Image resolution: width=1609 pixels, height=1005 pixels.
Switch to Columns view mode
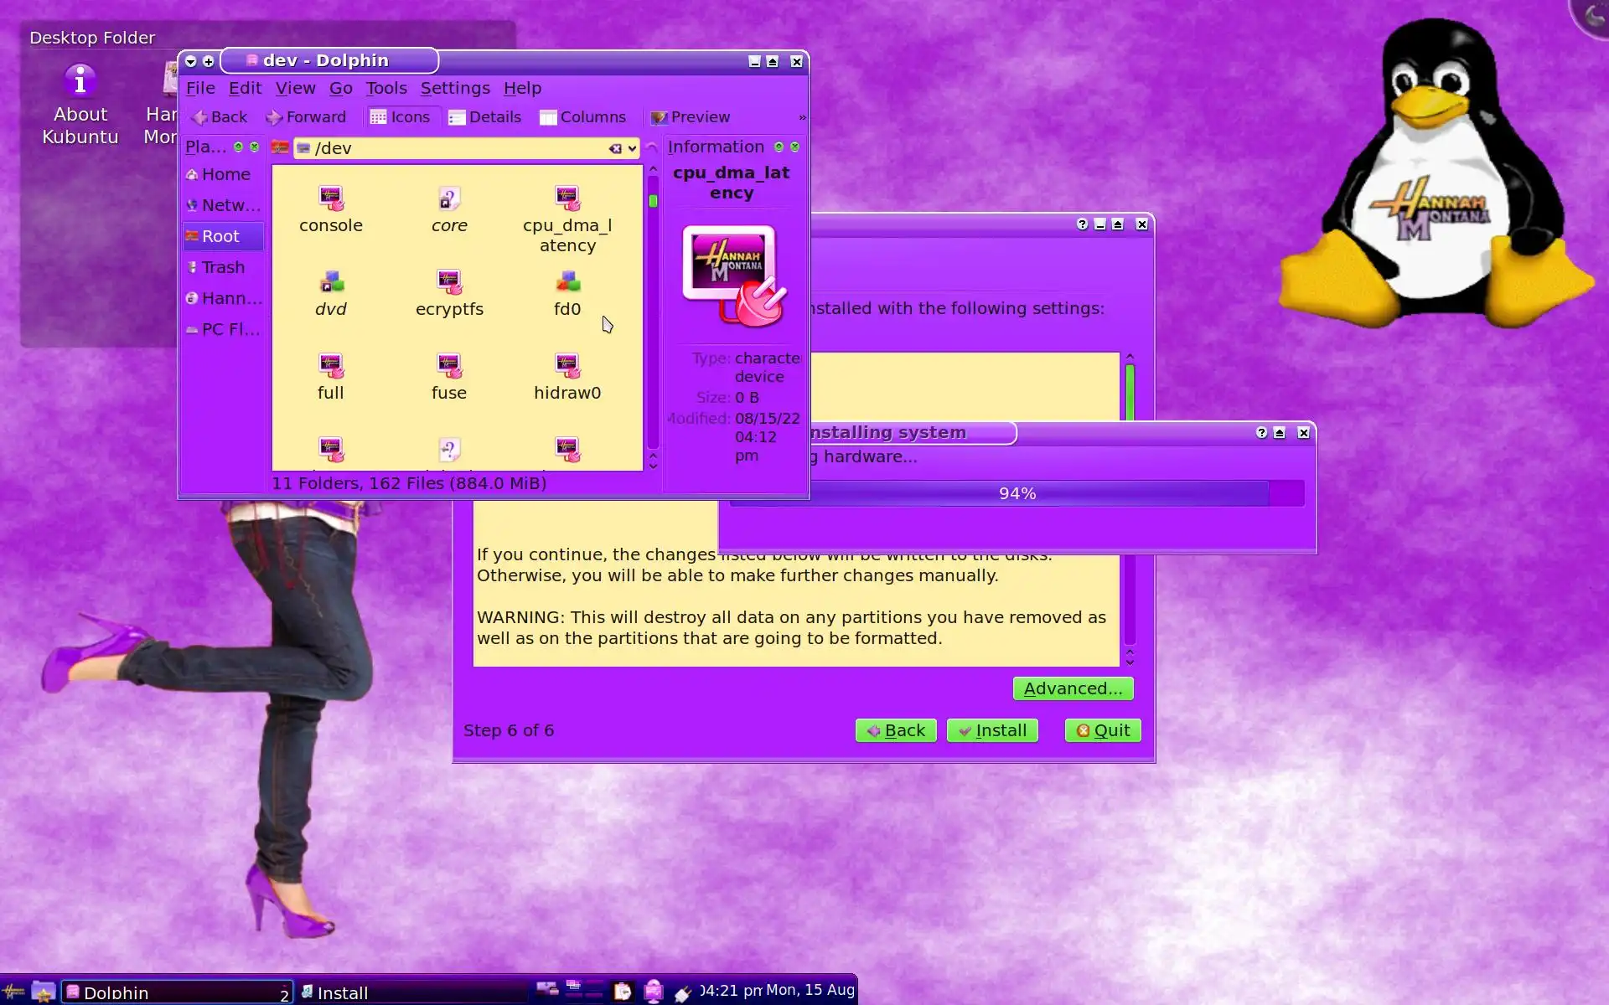point(582,117)
